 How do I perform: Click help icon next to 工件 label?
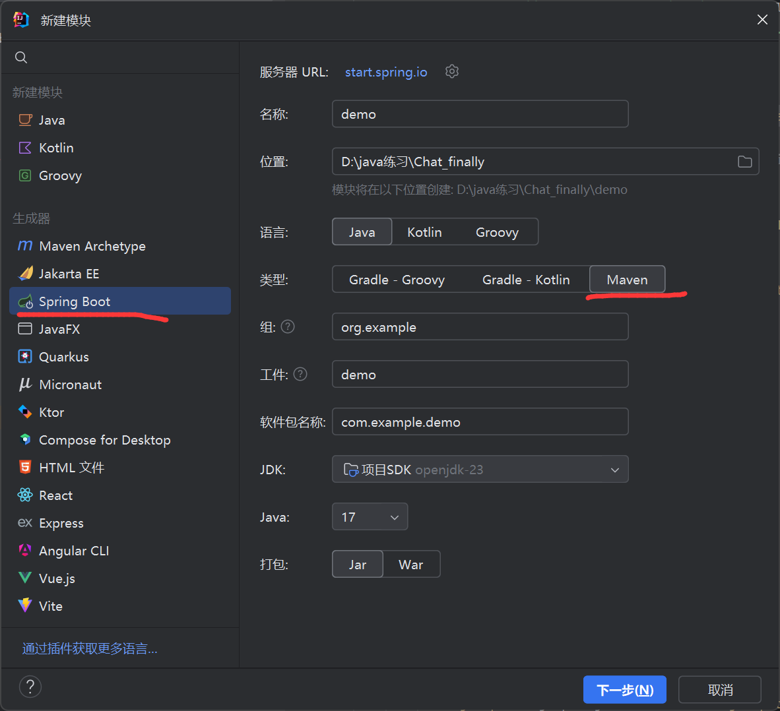tap(300, 374)
